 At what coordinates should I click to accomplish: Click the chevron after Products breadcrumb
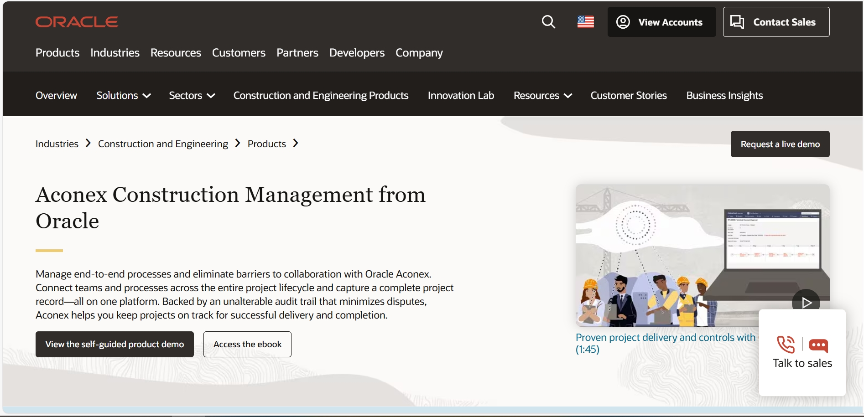point(296,143)
